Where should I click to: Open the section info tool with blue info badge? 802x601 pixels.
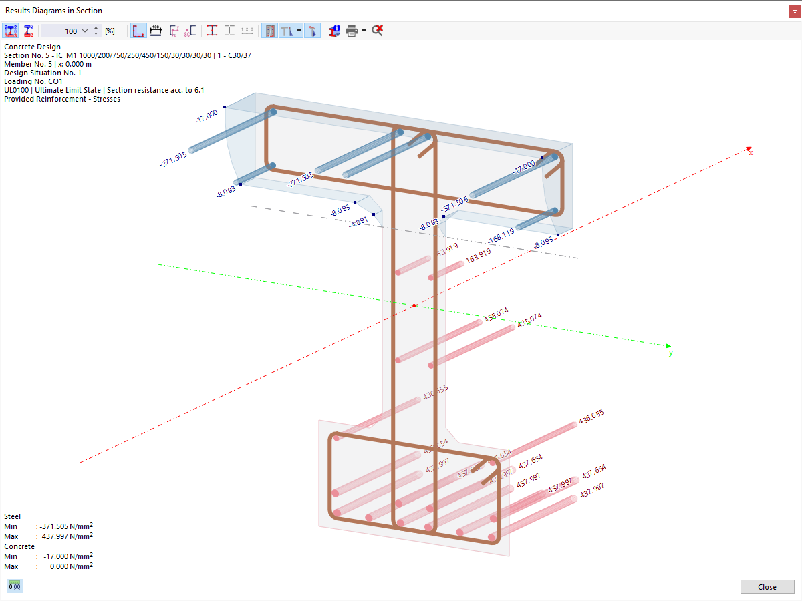click(333, 31)
